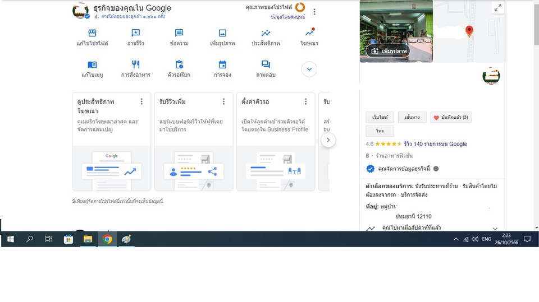The height and width of the screenshot is (302, 539).
Task: Open notification center icon
Action: coord(527,239)
